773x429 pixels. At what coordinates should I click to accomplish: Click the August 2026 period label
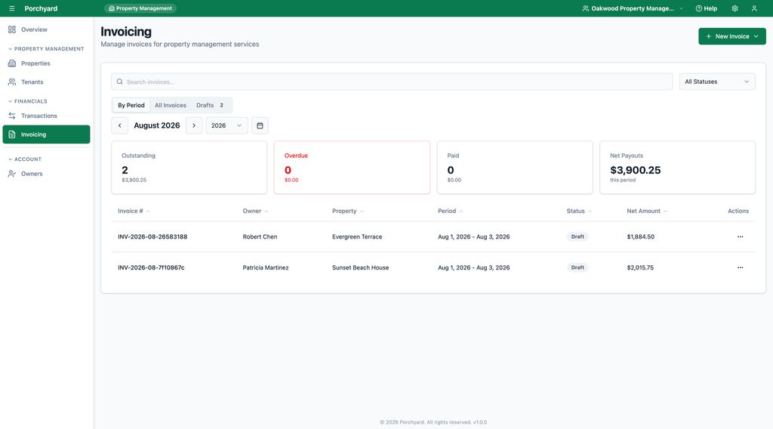tap(157, 125)
